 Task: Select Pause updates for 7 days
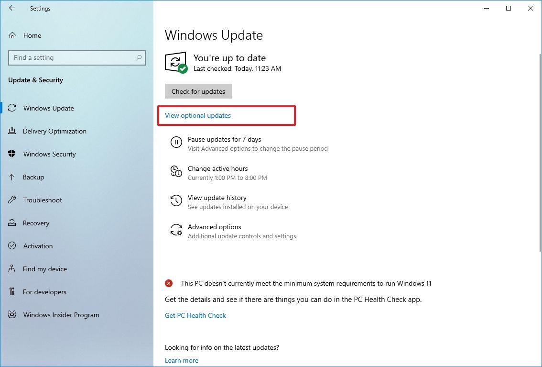click(x=224, y=139)
